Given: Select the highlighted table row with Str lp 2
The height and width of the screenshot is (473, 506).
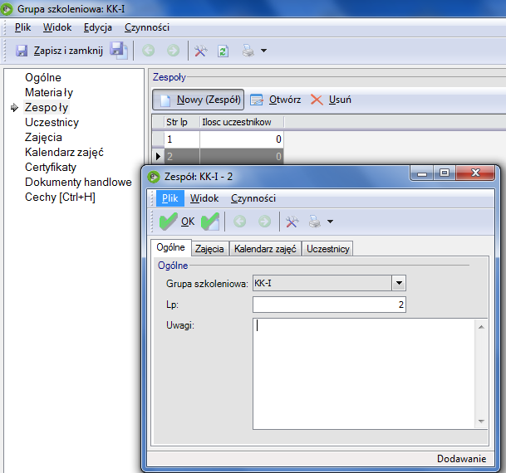Looking at the screenshot, I should click(x=218, y=157).
